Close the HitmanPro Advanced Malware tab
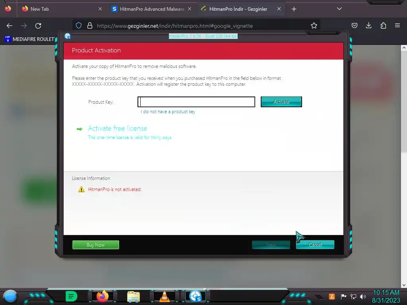The height and width of the screenshot is (305, 407). pyautogui.click(x=190, y=9)
